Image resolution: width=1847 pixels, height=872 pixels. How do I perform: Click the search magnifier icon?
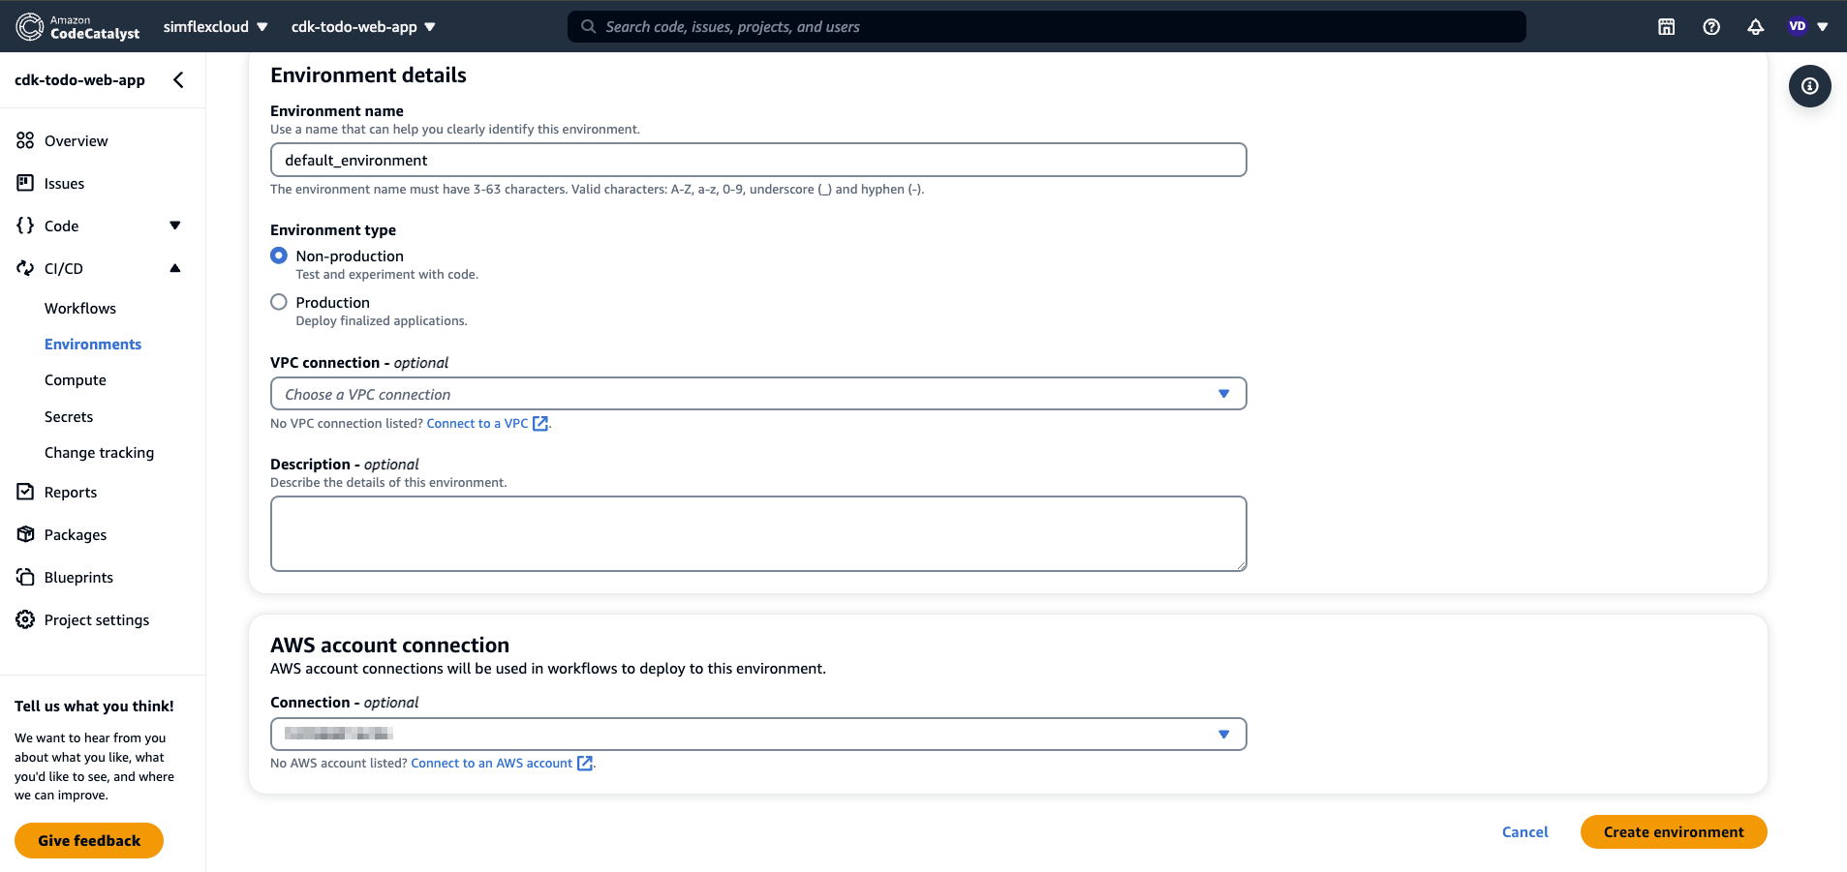coord(588,27)
